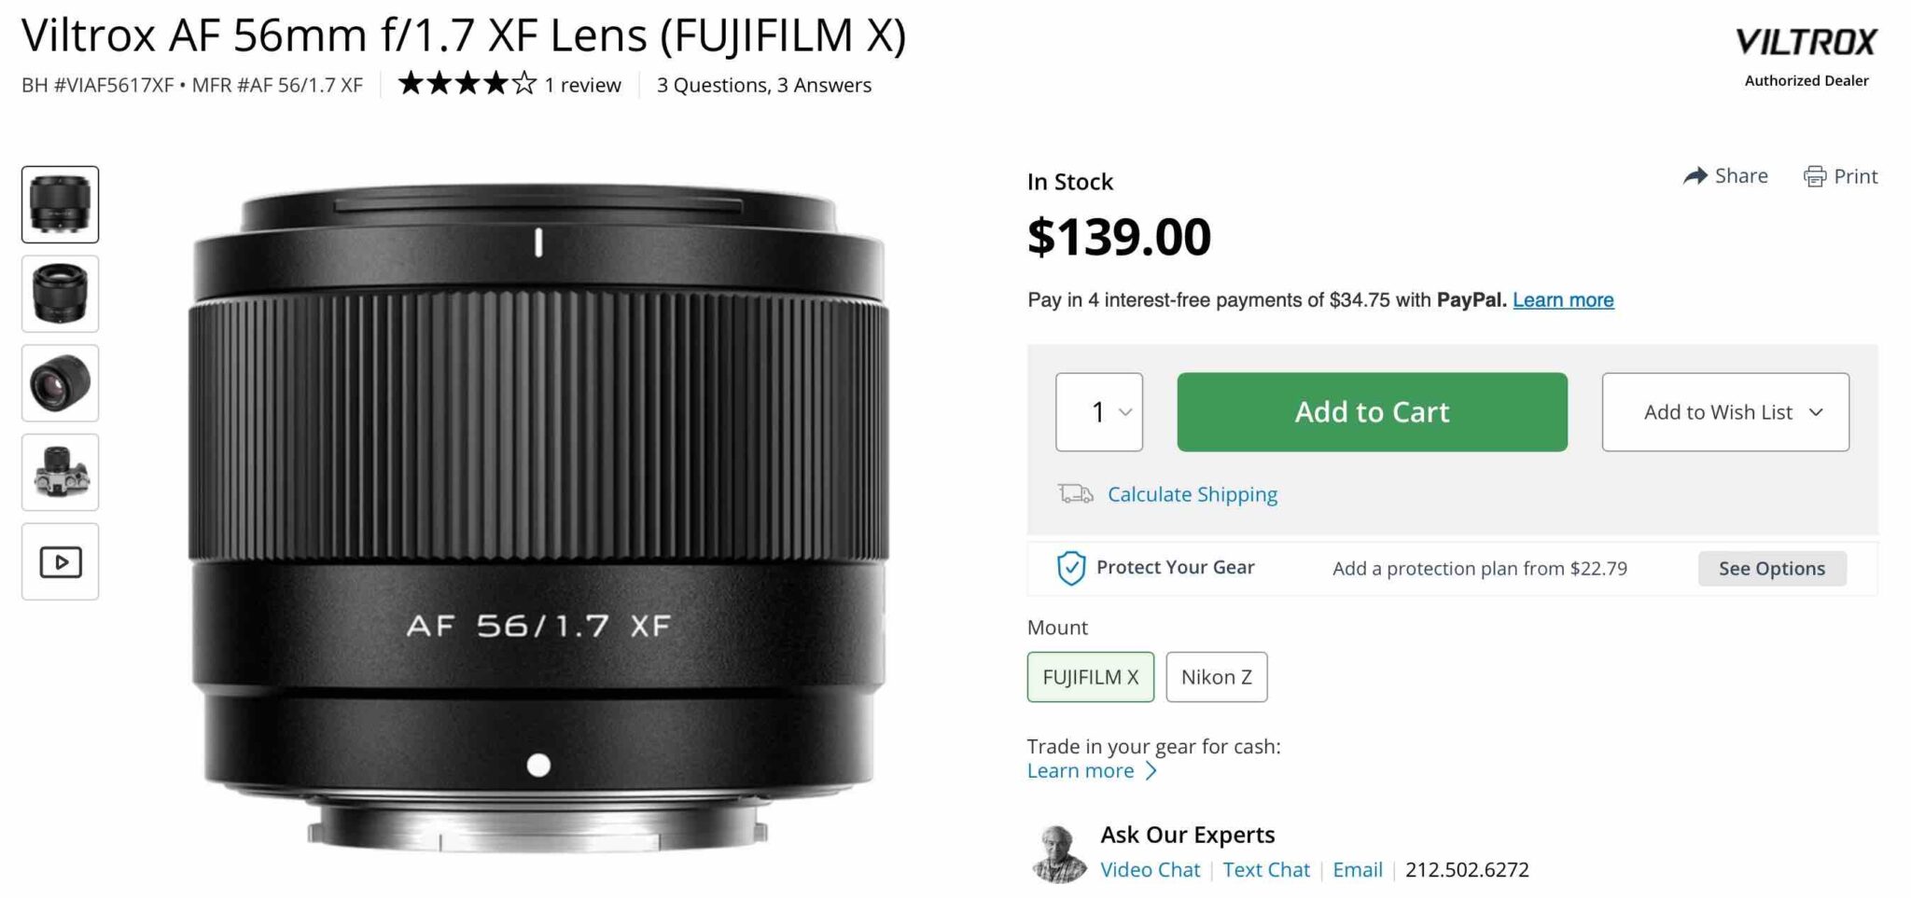Open Calculate Shipping
1911x898 pixels.
click(1192, 494)
